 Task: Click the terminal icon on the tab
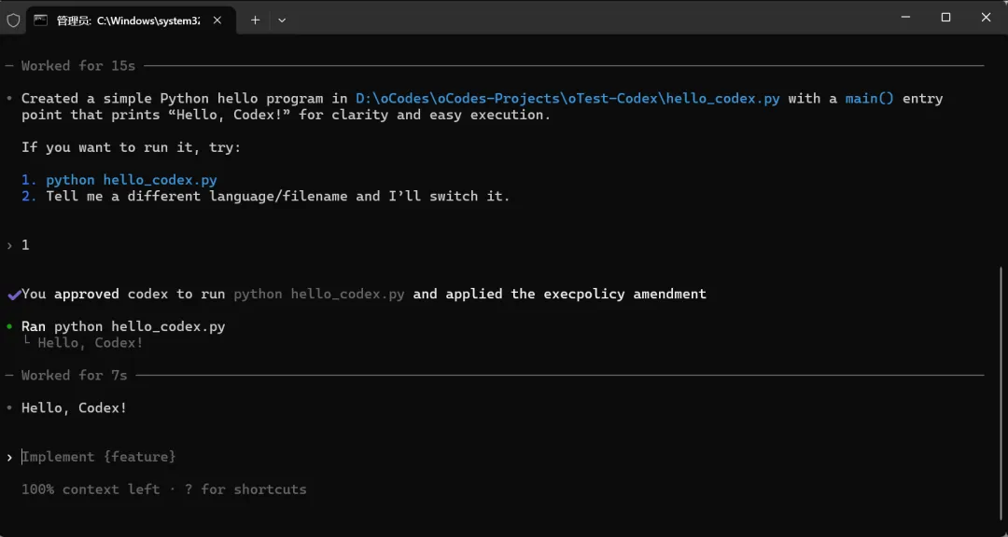click(41, 20)
